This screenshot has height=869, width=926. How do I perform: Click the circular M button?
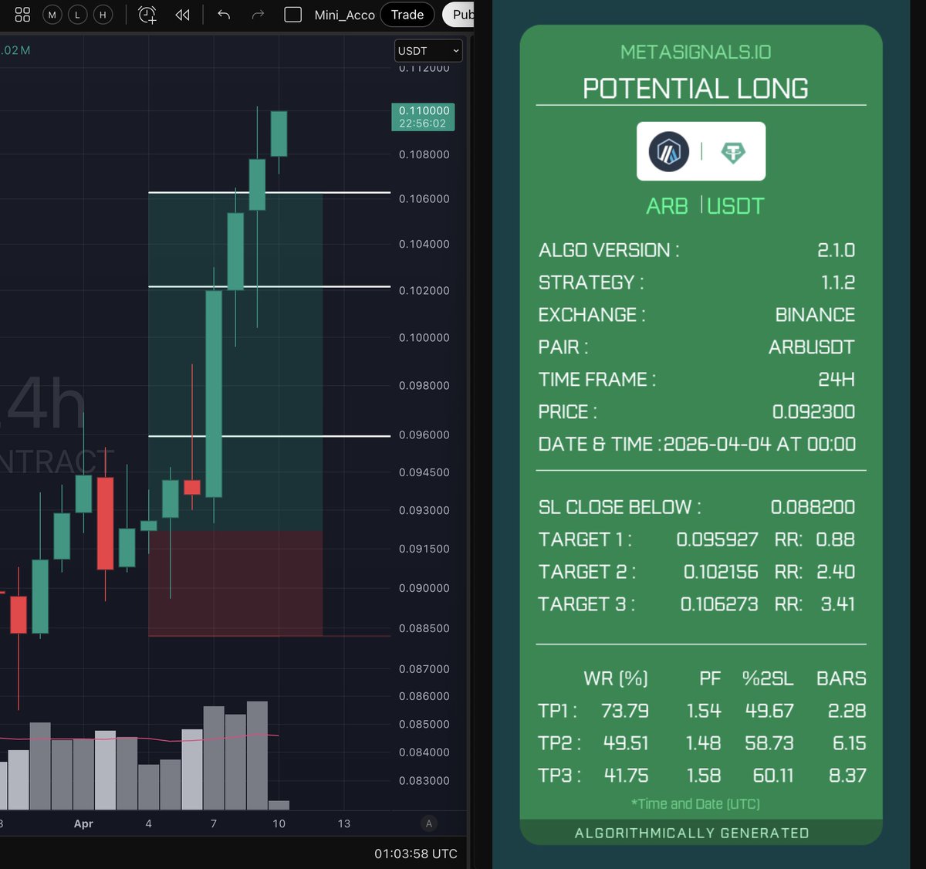(52, 15)
